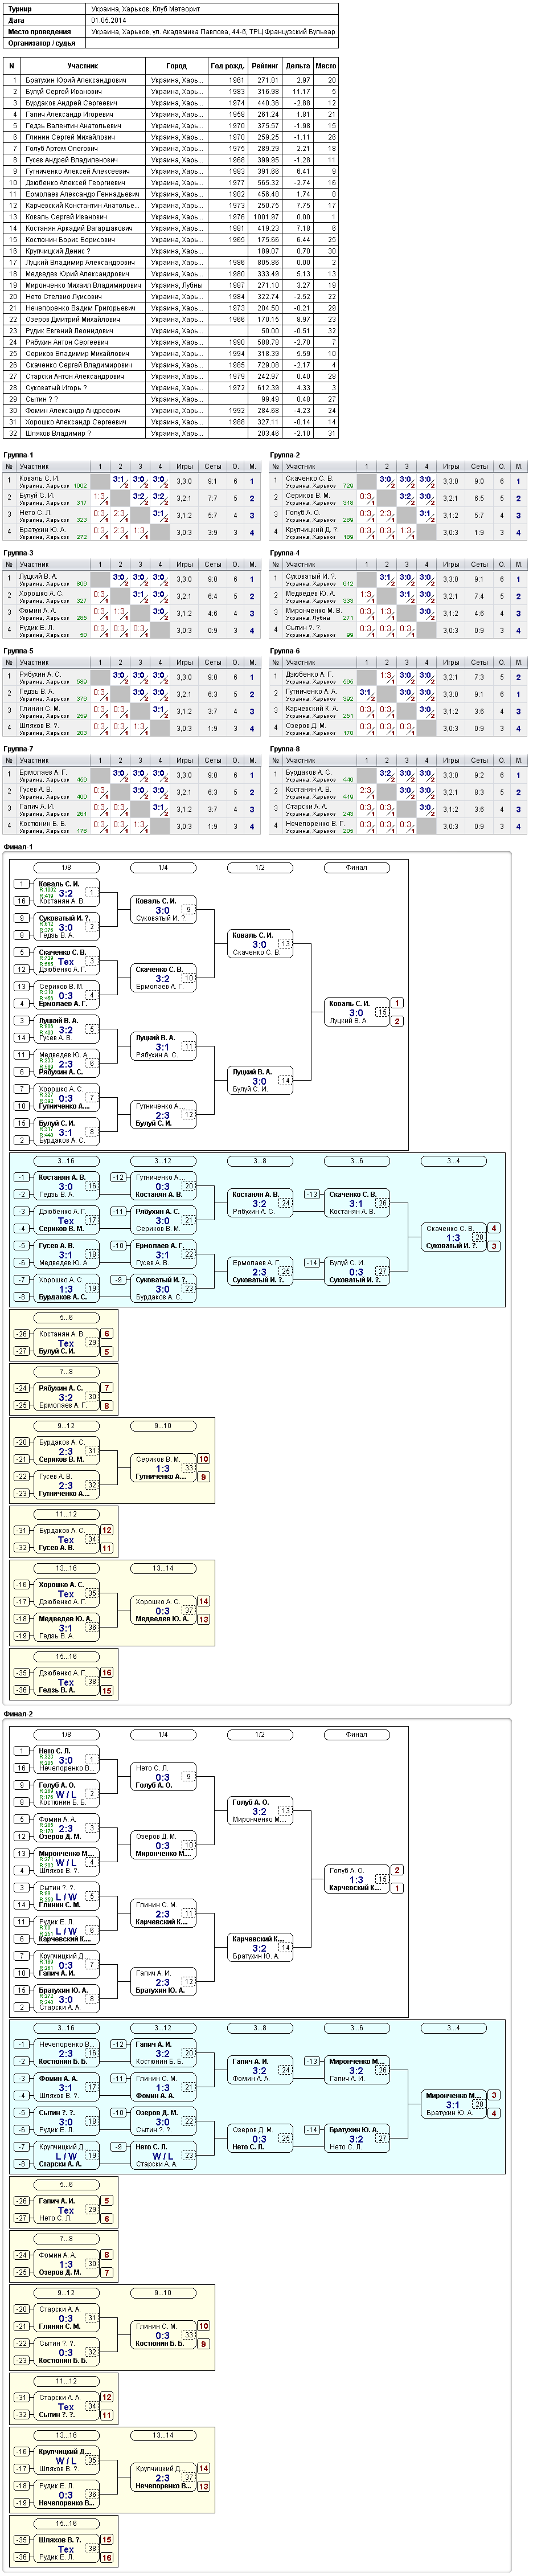Click the Сеты header in Группа-2
Viewport: 533px width, 2576px height.
tap(480, 466)
